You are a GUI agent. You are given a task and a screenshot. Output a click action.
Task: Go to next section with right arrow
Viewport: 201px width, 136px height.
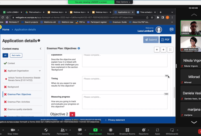163,49
